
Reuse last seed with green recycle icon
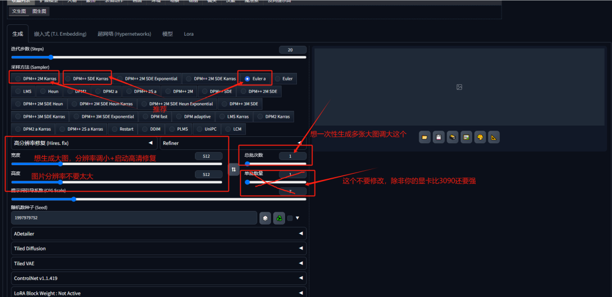click(279, 218)
